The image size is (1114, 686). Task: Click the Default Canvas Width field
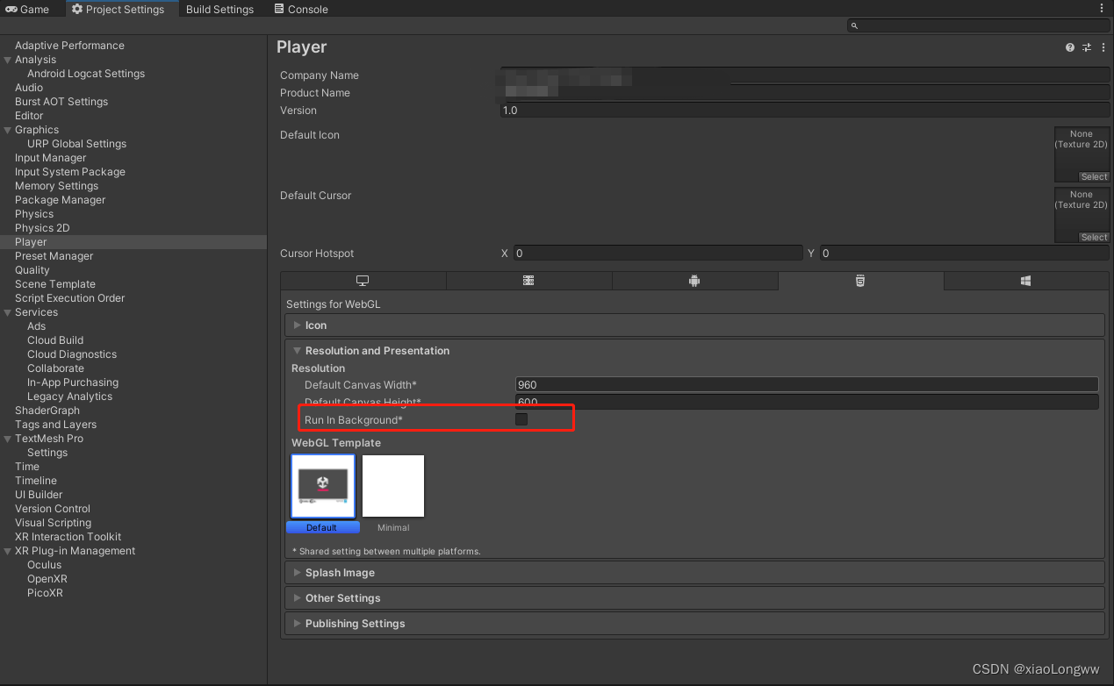click(x=807, y=384)
